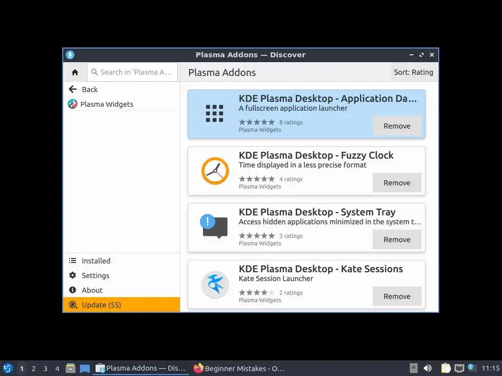Open KDE Plasma Desktop - Kate Sessions title
The image size is (502, 376).
click(x=321, y=269)
